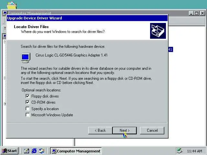Viewport: 207px width, 155px height.
Task: Click Cirrus Logic CL-GD5446 Graphics Adapter text
Action: click(x=71, y=55)
